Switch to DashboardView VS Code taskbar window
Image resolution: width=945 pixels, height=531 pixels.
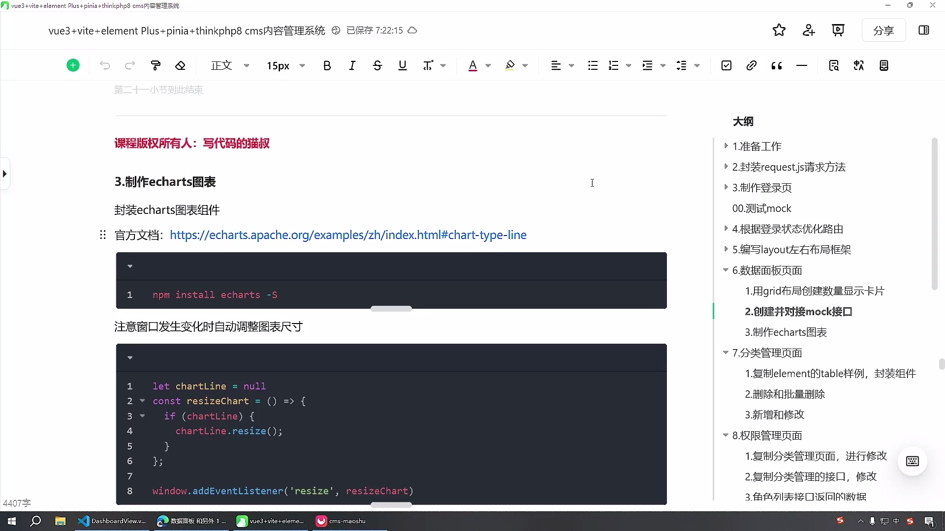113,521
